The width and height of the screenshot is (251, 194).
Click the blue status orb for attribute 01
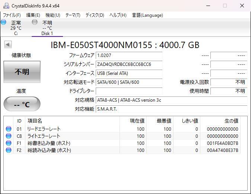click(9, 129)
